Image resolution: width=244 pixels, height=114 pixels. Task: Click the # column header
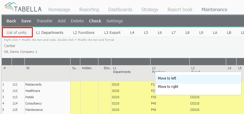click(5, 68)
